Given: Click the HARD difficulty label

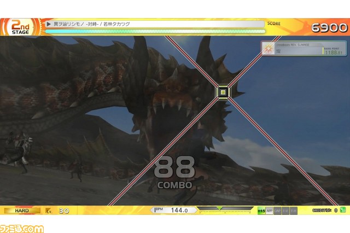Looking at the screenshot, I should click(x=21, y=211).
